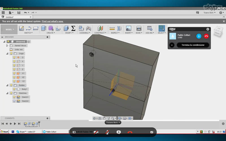
Task: Open the MODIFY menu
Action: (x=69, y=33)
